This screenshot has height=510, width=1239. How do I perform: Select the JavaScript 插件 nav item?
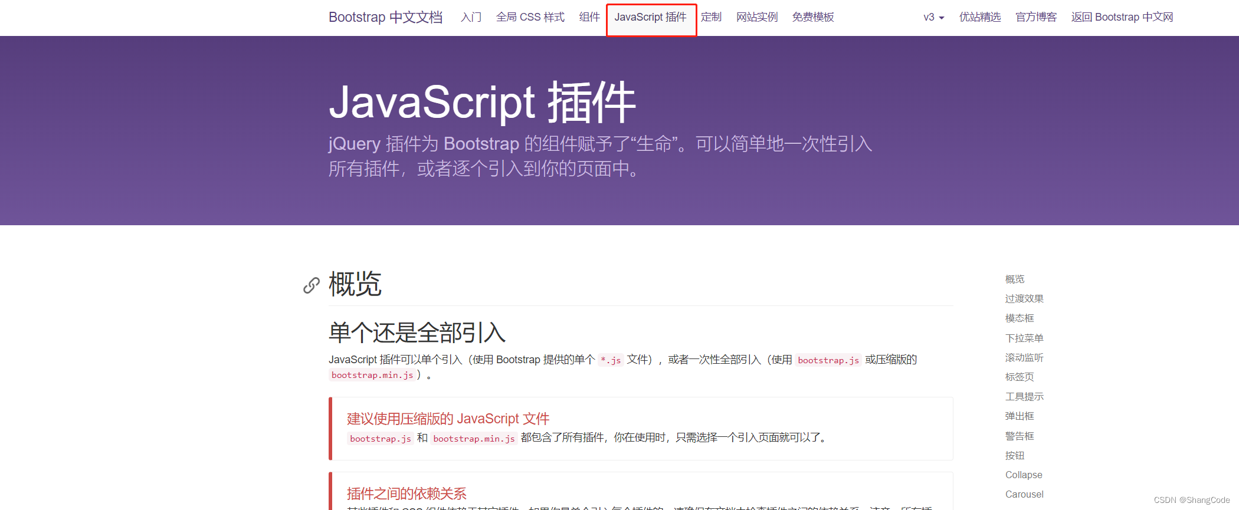651,17
